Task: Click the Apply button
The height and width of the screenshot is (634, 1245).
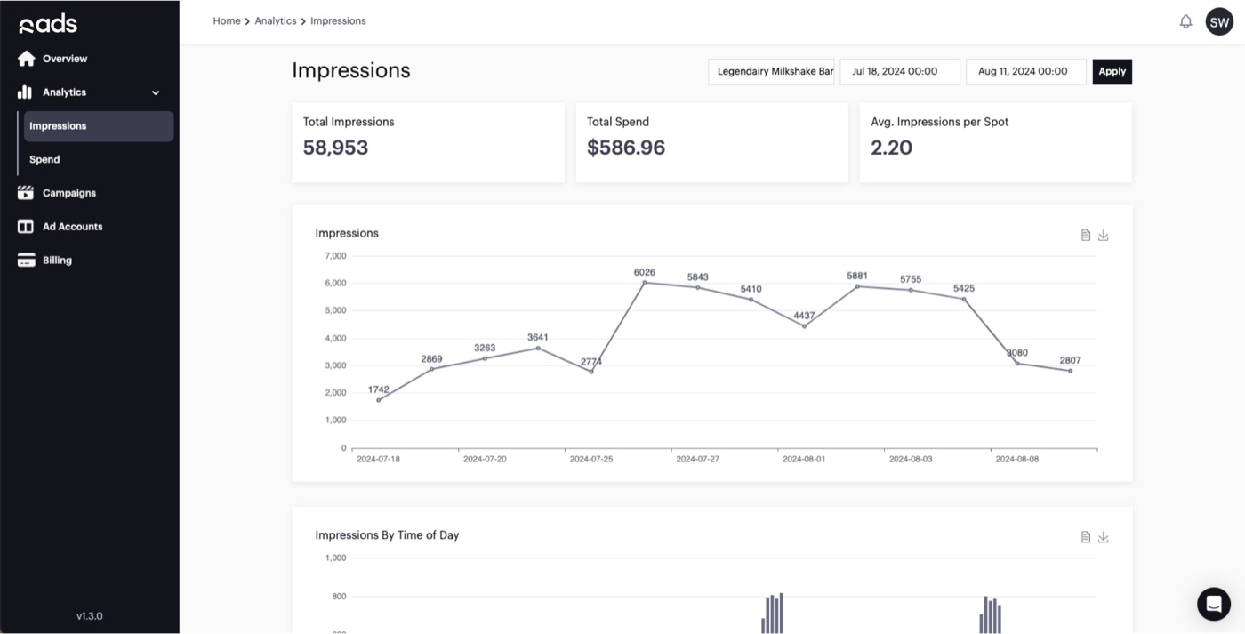Action: click(x=1112, y=71)
